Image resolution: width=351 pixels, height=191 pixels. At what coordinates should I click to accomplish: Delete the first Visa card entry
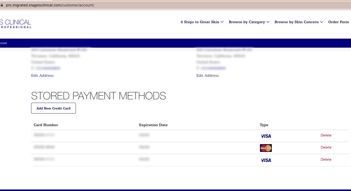pyautogui.click(x=326, y=135)
